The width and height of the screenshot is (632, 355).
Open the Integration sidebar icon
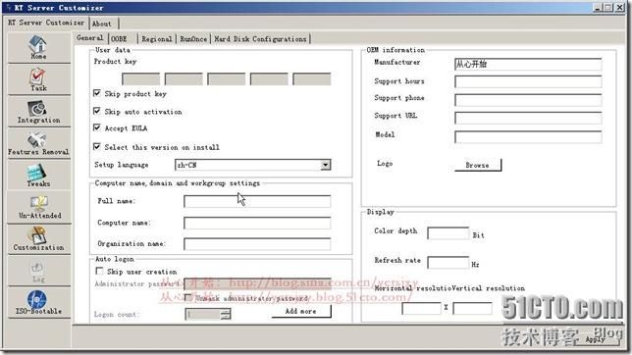click(x=38, y=112)
